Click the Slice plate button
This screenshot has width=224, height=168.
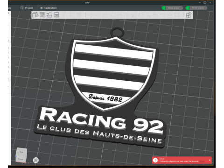(174, 8)
